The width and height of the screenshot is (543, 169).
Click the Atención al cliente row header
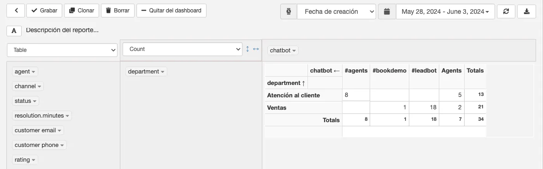pyautogui.click(x=303, y=95)
